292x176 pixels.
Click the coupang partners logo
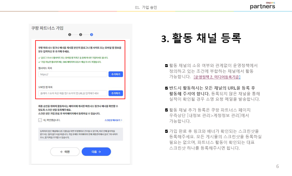[262, 6]
